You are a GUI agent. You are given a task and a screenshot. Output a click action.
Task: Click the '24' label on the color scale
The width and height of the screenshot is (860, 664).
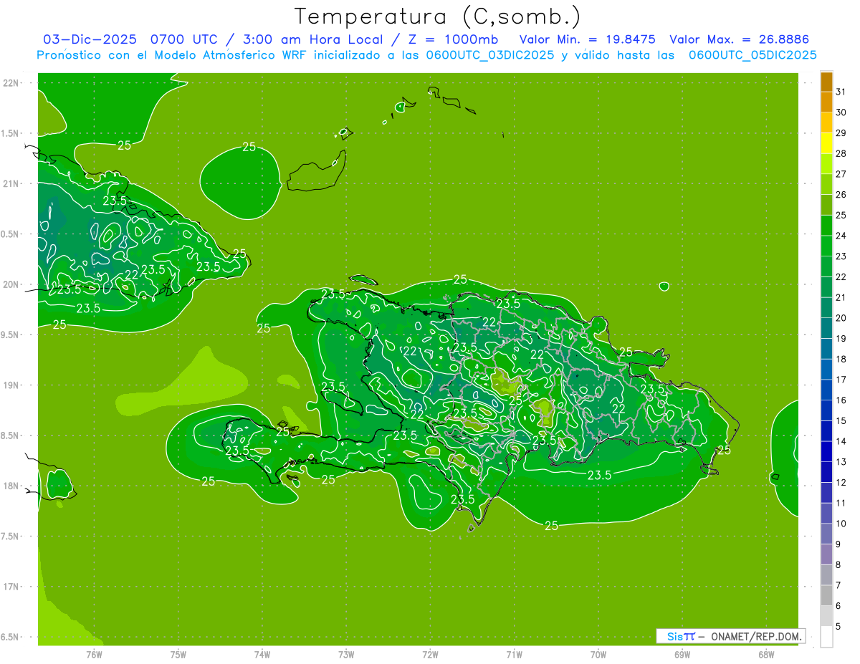(x=841, y=235)
